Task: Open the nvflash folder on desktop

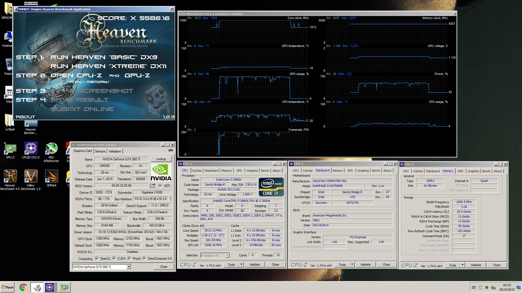Action: click(x=10, y=122)
